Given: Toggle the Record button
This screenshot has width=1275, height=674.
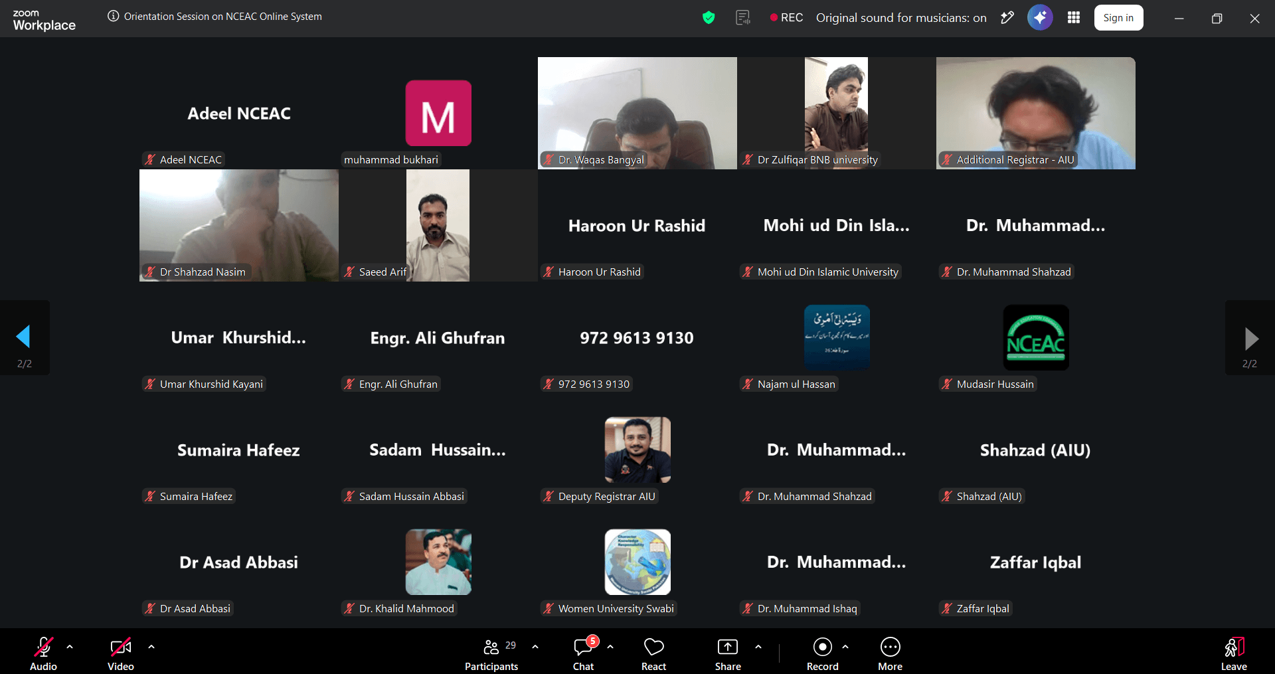Looking at the screenshot, I should (822, 647).
